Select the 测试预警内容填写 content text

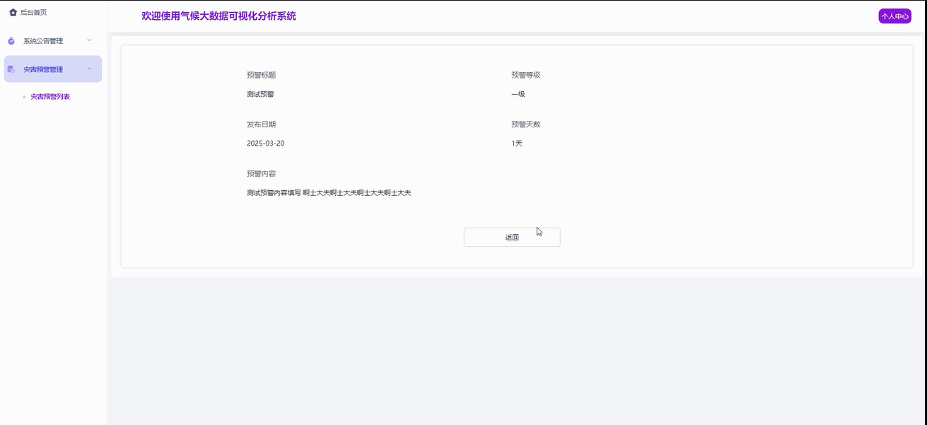click(329, 193)
